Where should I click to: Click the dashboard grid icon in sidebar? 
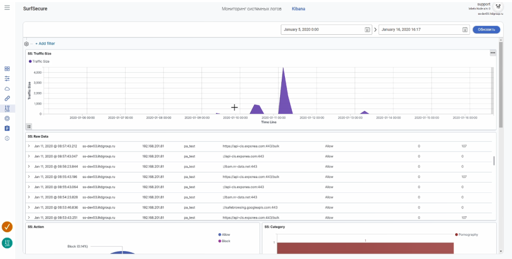(7, 68)
